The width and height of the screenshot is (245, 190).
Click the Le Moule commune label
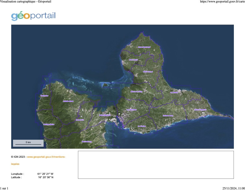click(x=174, y=92)
